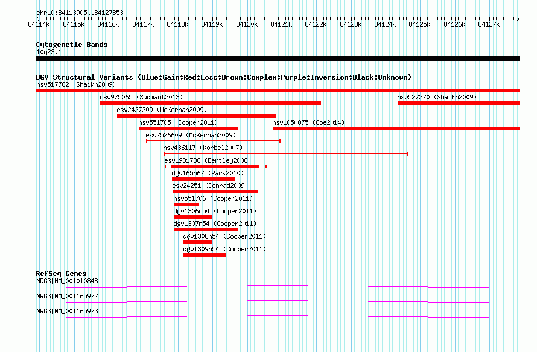Click the 84116k ruler mark
Viewport: 537px width, 352px height.
[108, 24]
